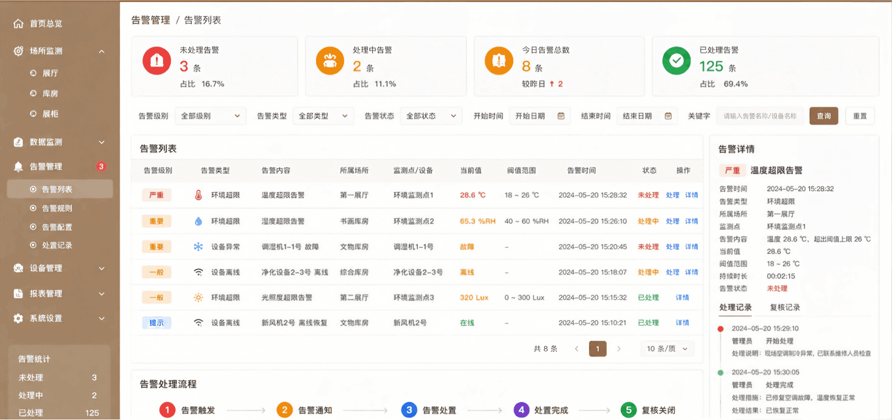
Task: Click the red badge 3 on 告警管理
Action: point(101,166)
